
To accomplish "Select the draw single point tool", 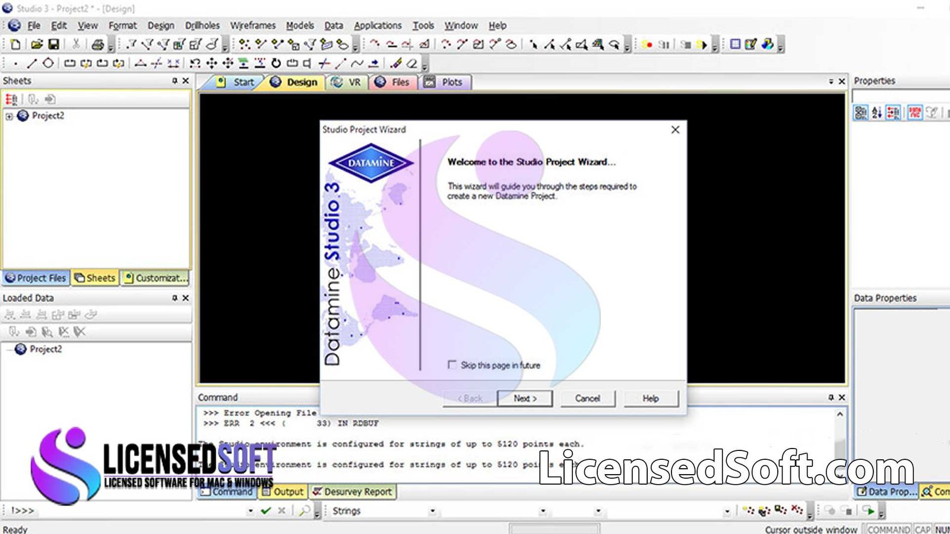I will [x=15, y=63].
